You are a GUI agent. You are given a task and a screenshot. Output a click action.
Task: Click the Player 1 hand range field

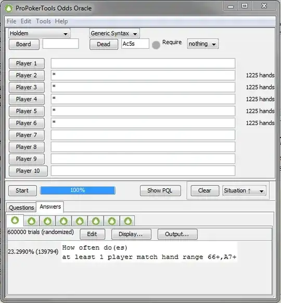(x=143, y=64)
